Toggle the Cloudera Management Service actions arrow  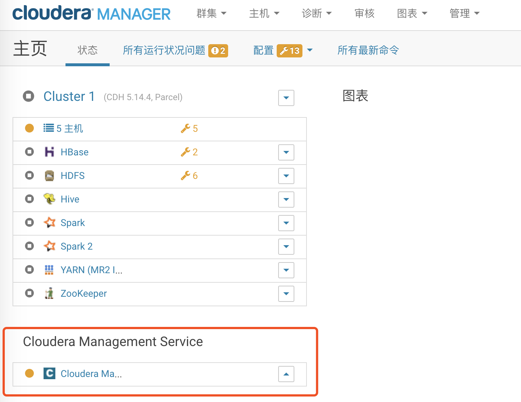(286, 374)
